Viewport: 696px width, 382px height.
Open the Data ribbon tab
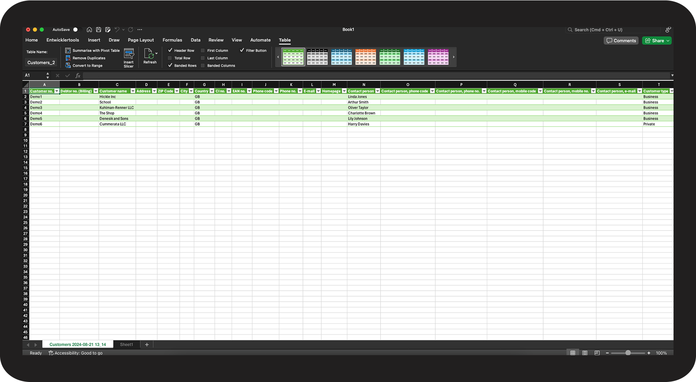[195, 40]
